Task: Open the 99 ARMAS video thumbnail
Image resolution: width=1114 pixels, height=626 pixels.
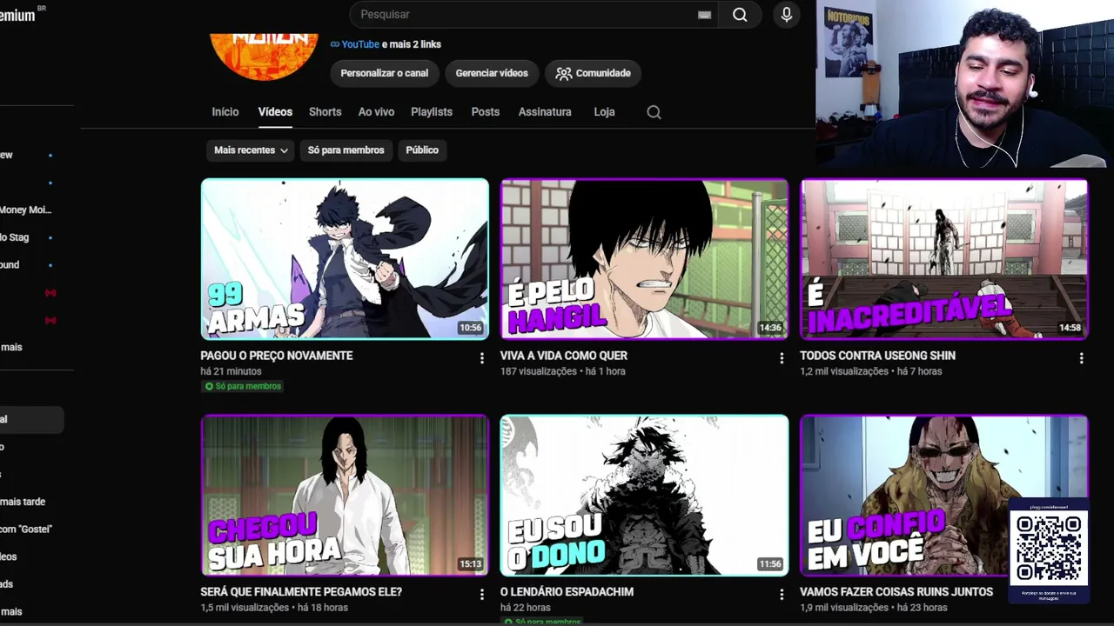Action: coord(345,259)
